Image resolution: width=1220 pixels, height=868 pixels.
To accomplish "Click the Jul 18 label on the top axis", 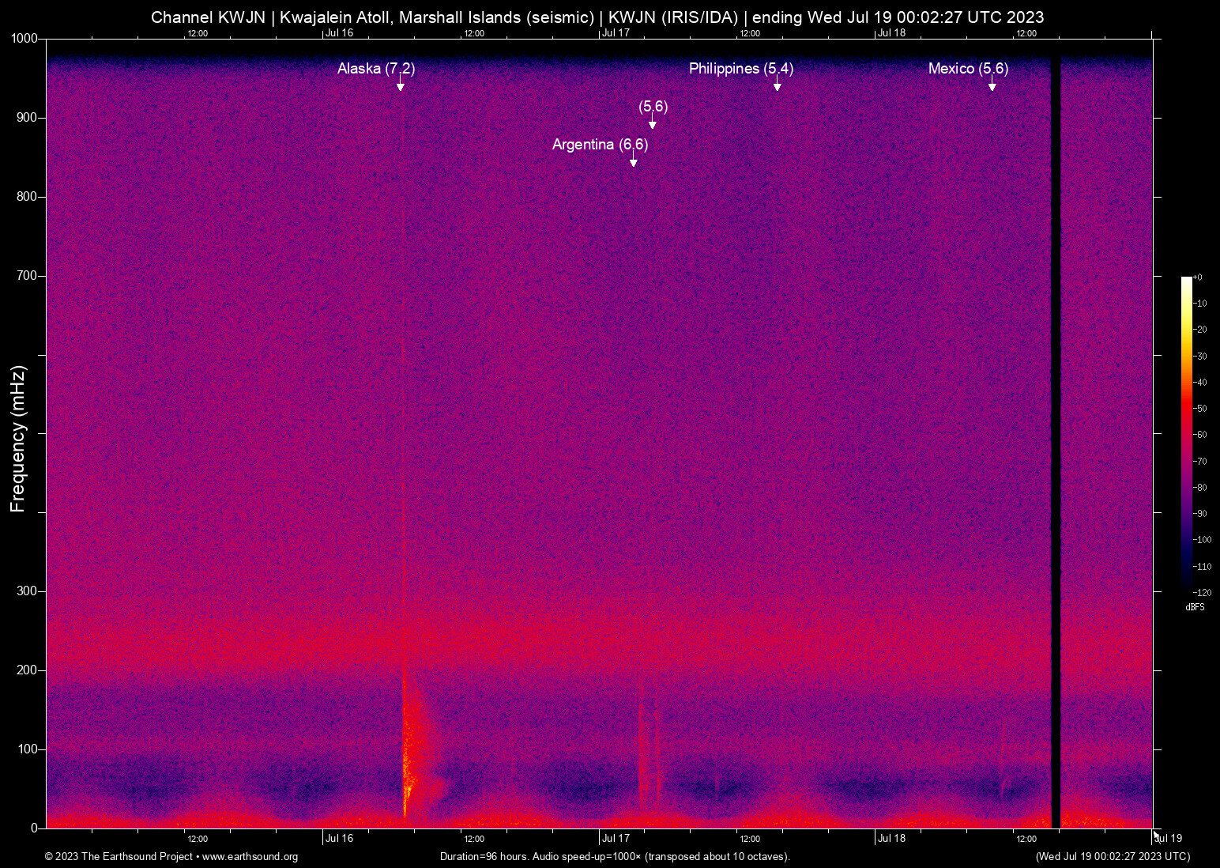I will (x=892, y=33).
